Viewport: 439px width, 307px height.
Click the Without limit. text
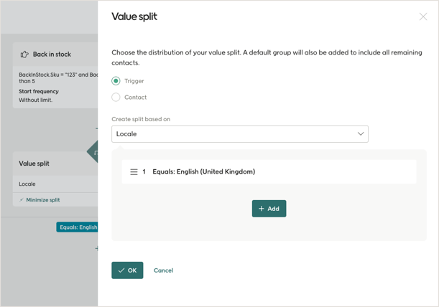coord(35,100)
